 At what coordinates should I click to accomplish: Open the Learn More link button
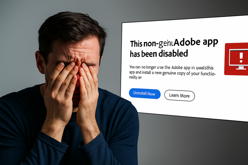tap(179, 95)
